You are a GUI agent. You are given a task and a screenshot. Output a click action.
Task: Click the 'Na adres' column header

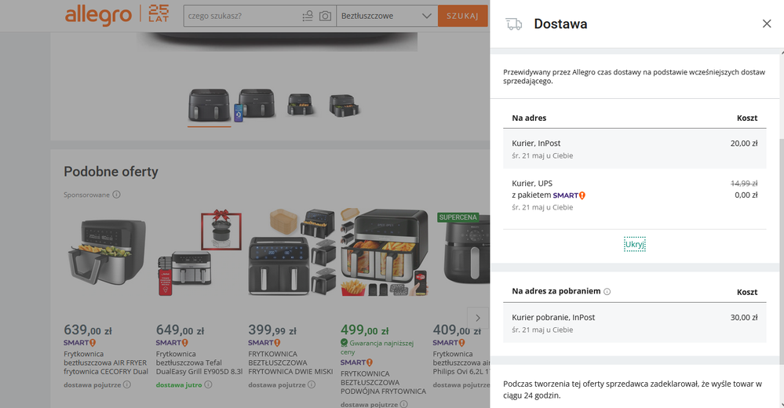point(529,118)
